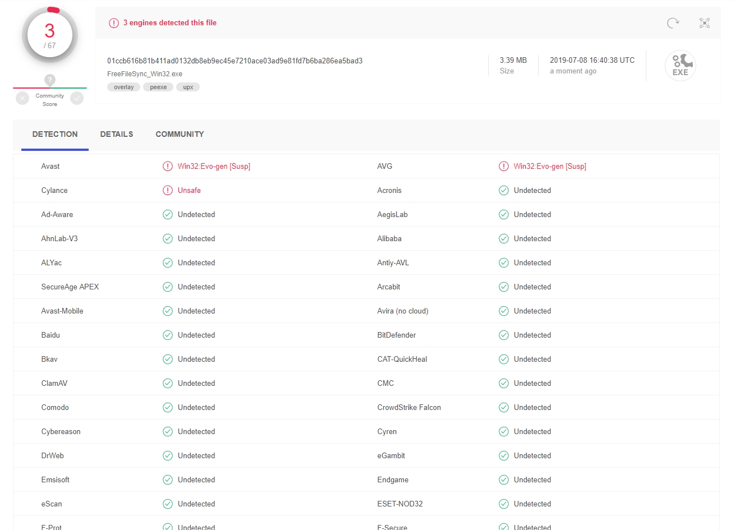Click the CMC engine name

385,383
